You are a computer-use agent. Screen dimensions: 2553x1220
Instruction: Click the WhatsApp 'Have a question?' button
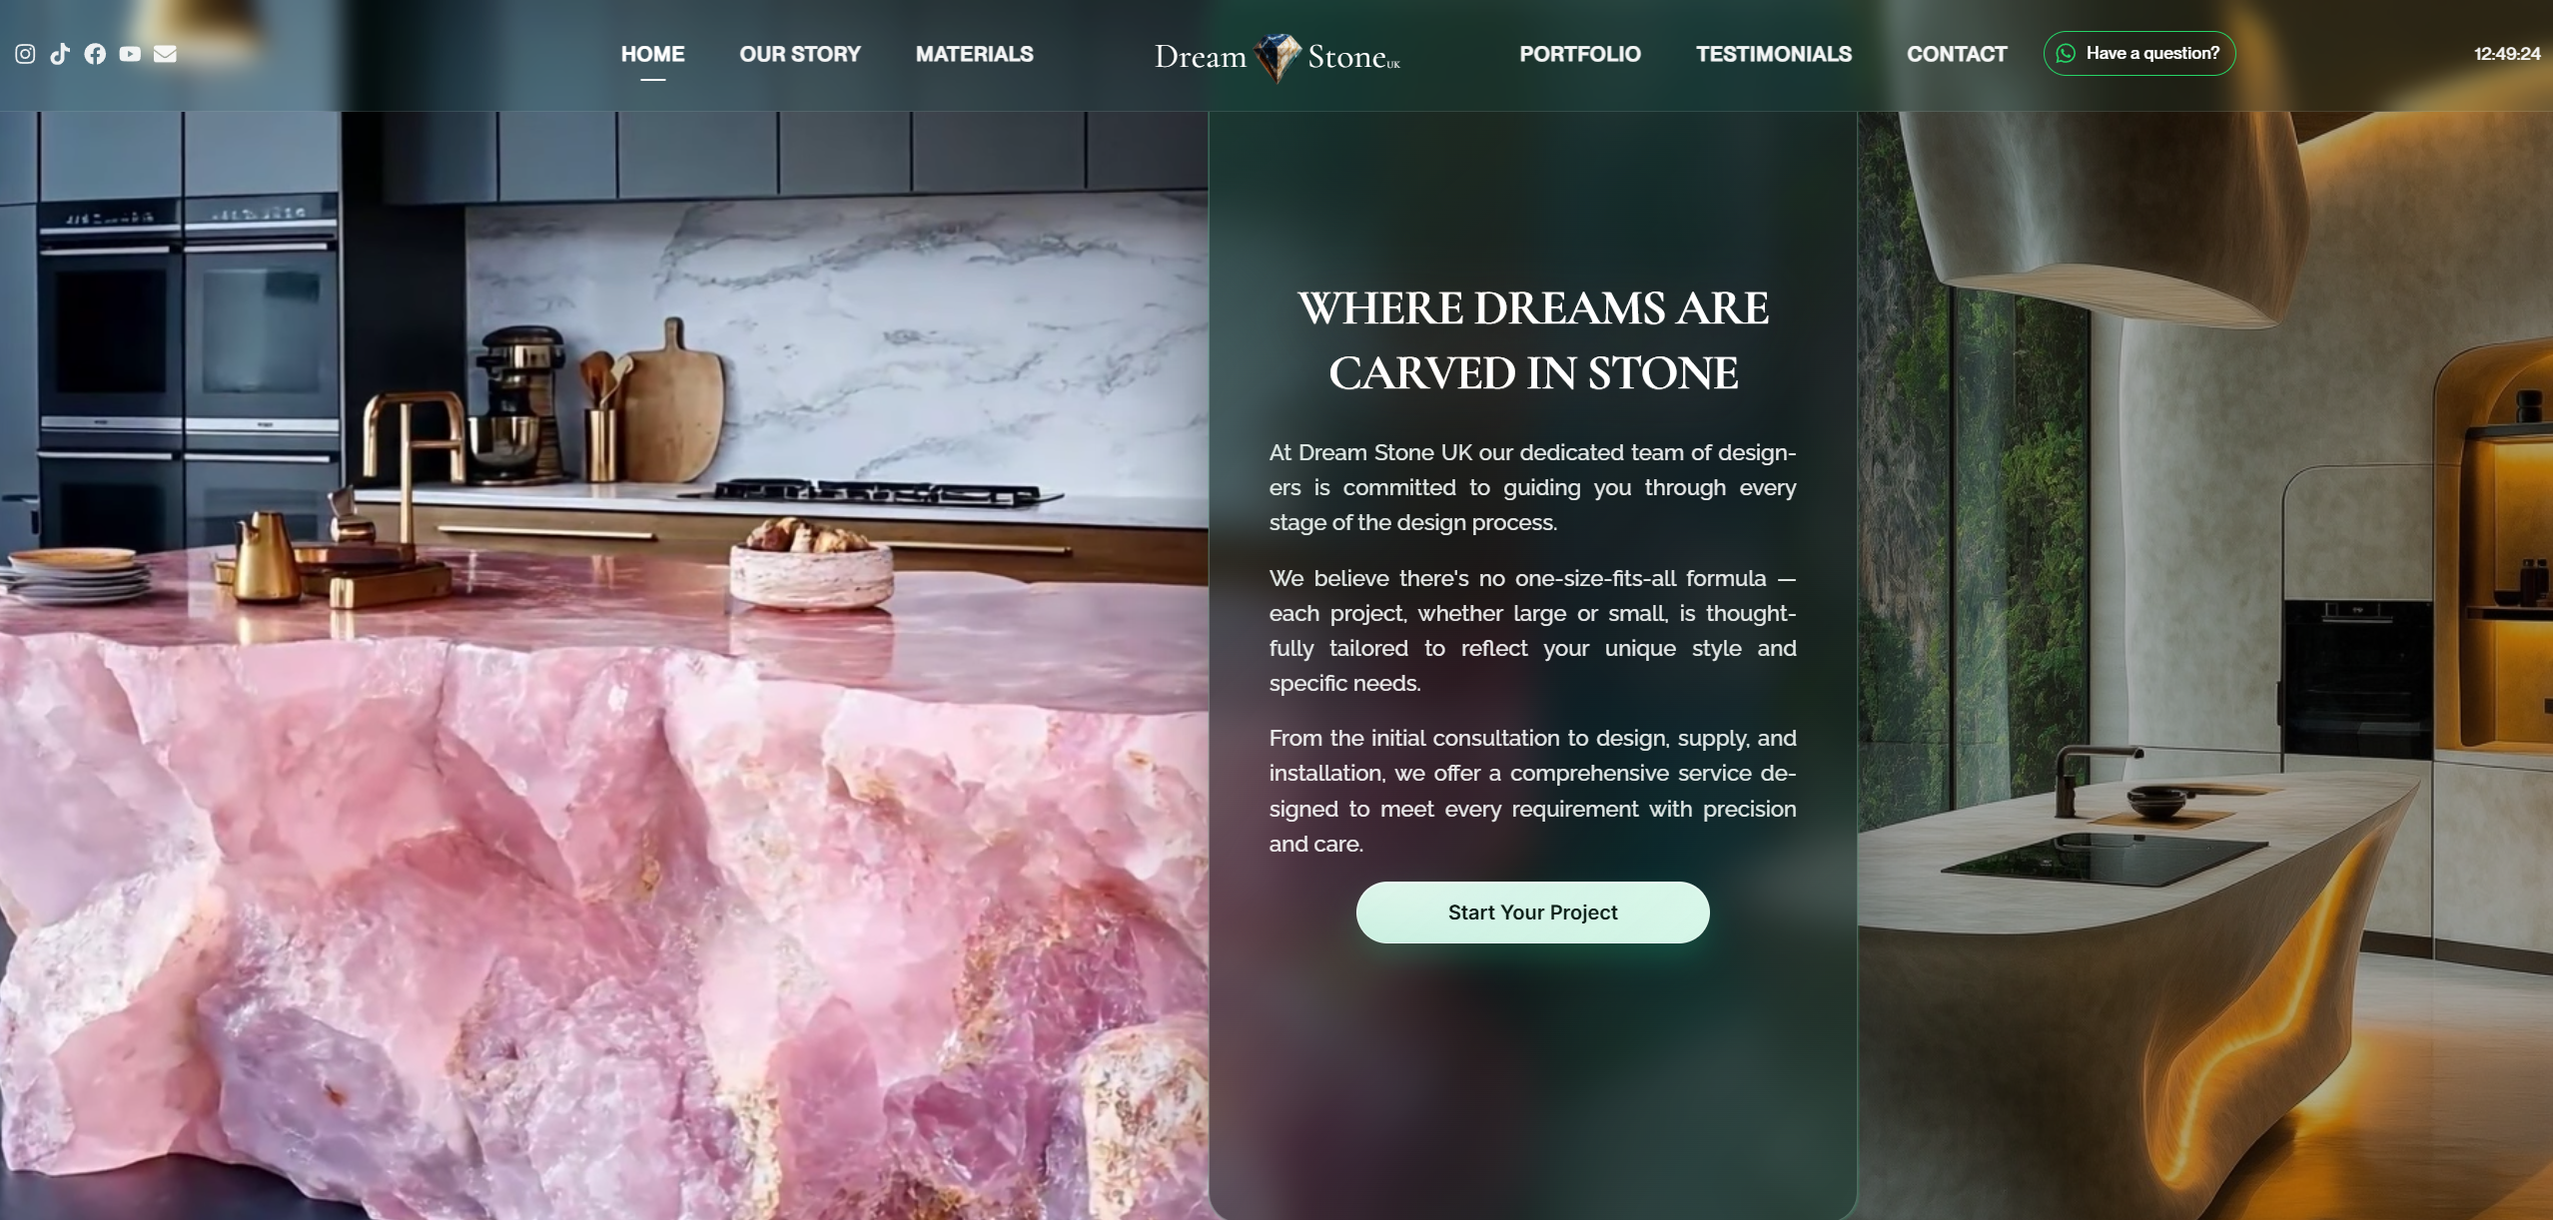pos(2139,54)
